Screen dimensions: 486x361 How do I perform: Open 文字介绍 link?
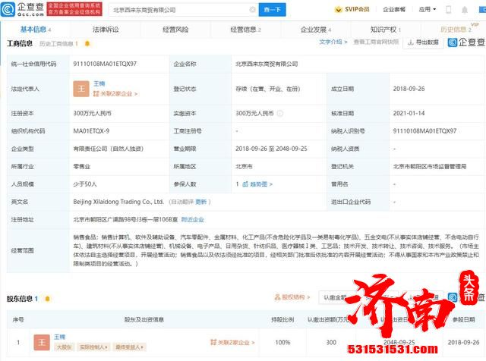pyautogui.click(x=333, y=42)
